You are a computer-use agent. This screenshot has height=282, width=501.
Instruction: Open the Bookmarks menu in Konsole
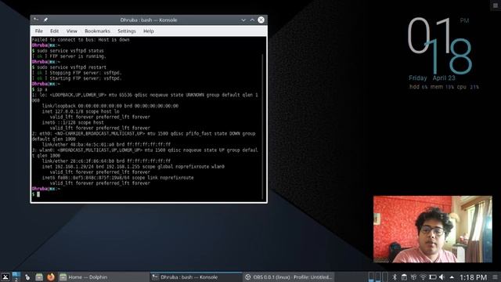click(x=97, y=31)
